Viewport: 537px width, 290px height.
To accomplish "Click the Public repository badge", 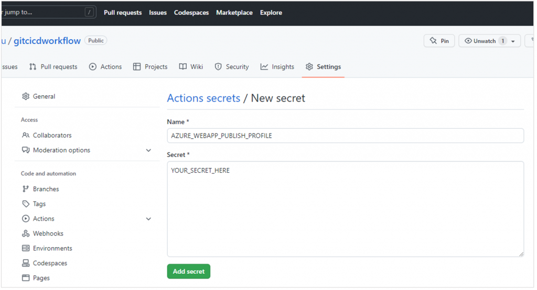I will click(x=96, y=40).
